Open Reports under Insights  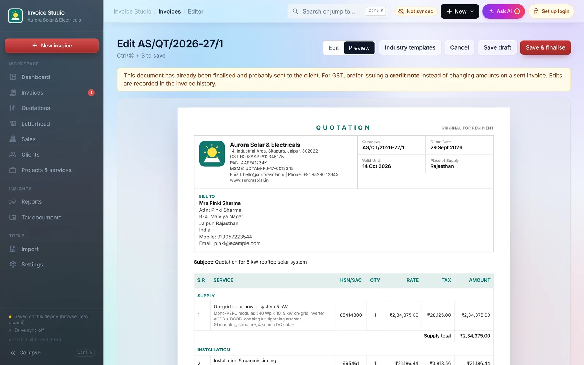click(x=51, y=202)
